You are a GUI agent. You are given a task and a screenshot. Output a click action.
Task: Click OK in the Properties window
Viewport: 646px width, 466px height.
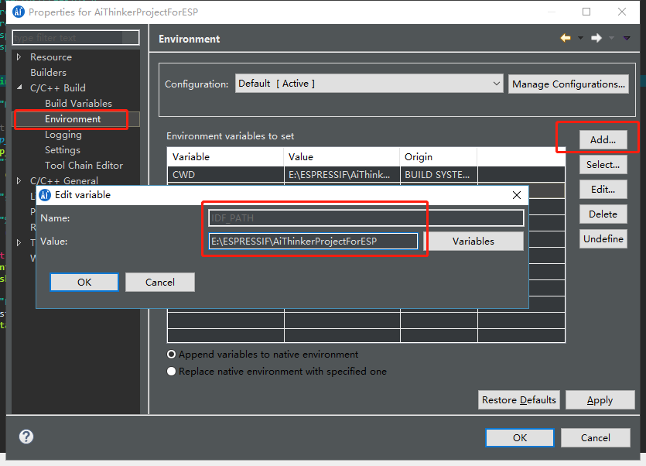520,437
